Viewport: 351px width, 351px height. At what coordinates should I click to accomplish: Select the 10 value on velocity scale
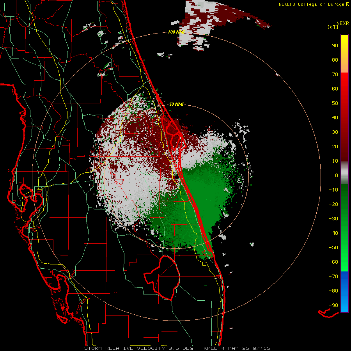point(335,161)
